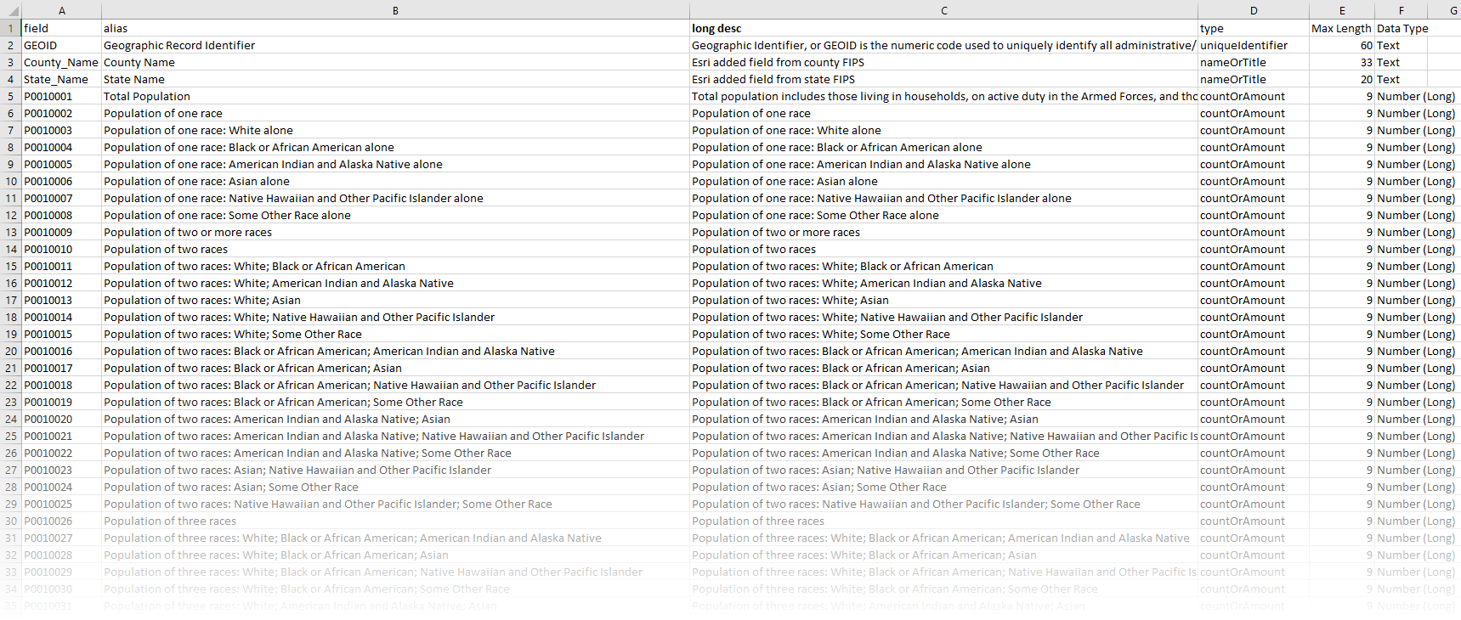1461x620 pixels.
Task: Click 'Text' data type in GEOID row
Action: (1401, 45)
